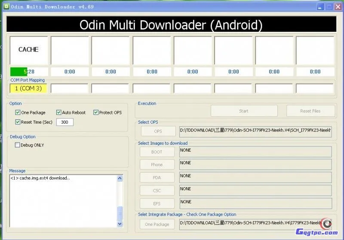Click the Phone image select button
This screenshot has width=344, height=240.
[157, 164]
